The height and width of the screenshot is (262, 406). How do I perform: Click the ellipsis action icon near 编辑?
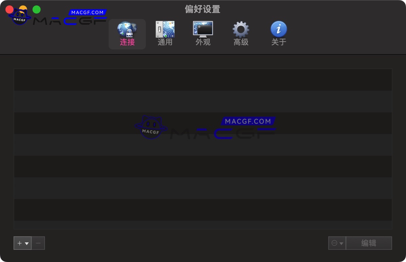coord(334,243)
